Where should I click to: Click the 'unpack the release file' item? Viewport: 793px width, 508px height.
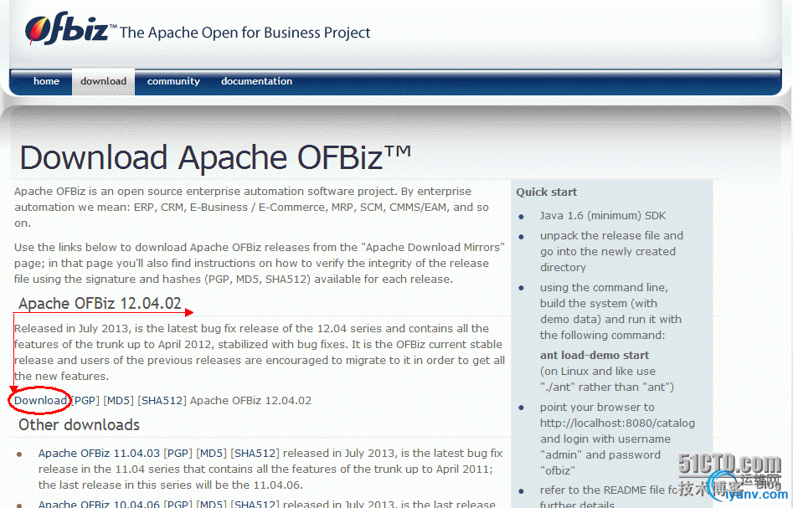click(611, 251)
